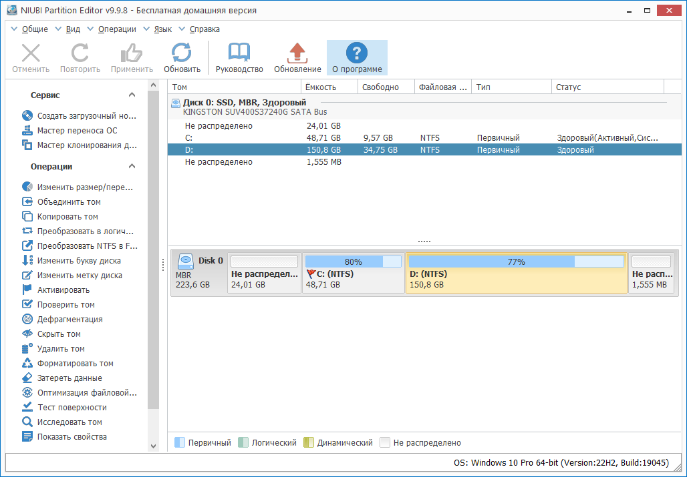Click the Затереть данные eraser icon

click(x=27, y=378)
